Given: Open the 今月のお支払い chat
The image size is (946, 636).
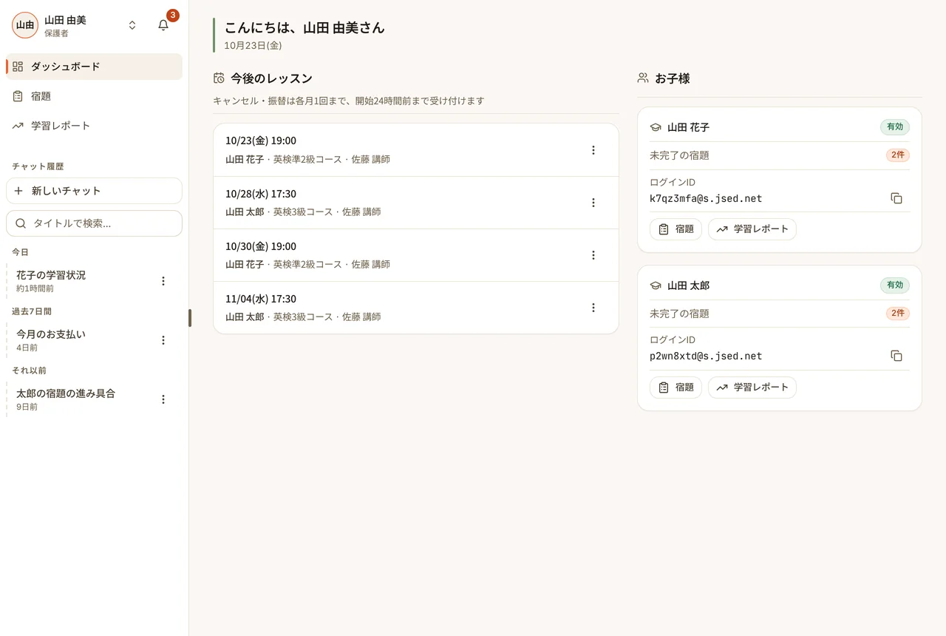Looking at the screenshot, I should point(80,340).
